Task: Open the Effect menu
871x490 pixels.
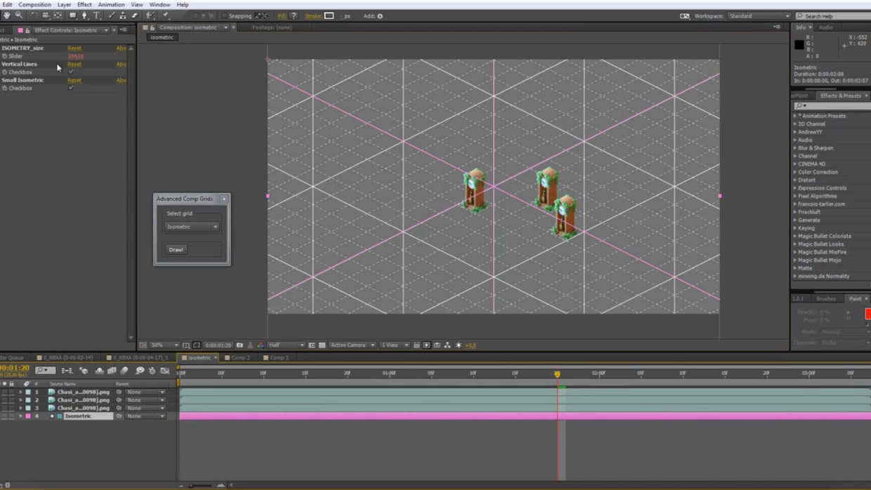Action: [x=84, y=5]
